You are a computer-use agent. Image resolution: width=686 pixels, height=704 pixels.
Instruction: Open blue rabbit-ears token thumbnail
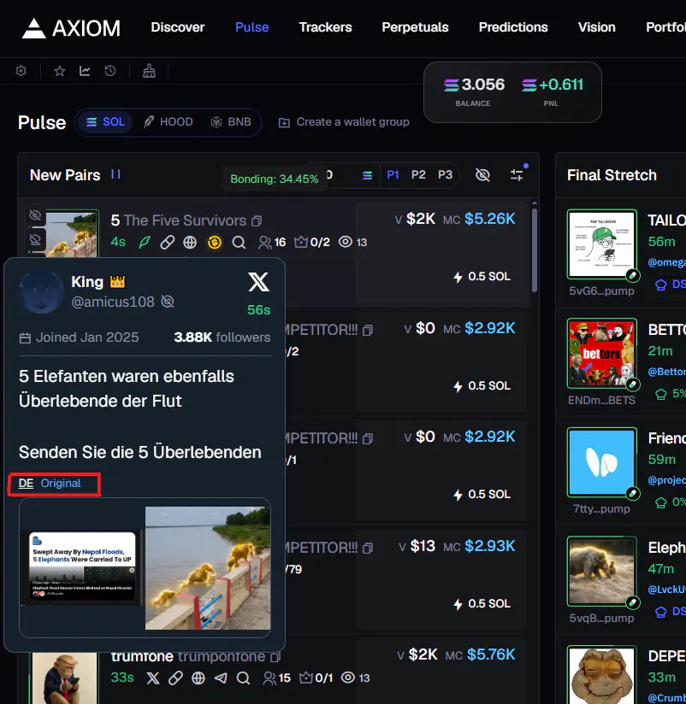coord(601,462)
